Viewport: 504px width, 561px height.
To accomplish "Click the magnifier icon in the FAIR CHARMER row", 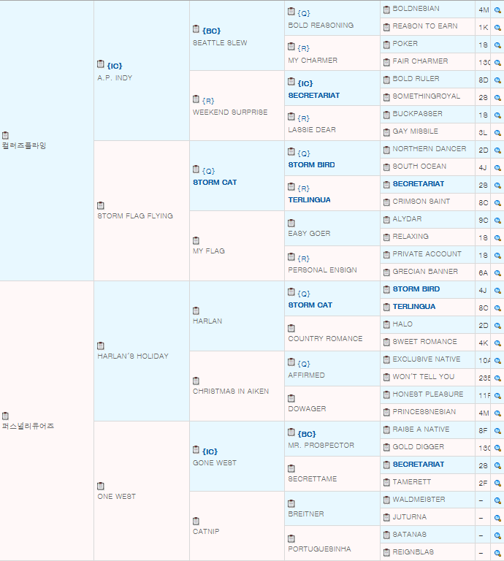I will click(497, 63).
